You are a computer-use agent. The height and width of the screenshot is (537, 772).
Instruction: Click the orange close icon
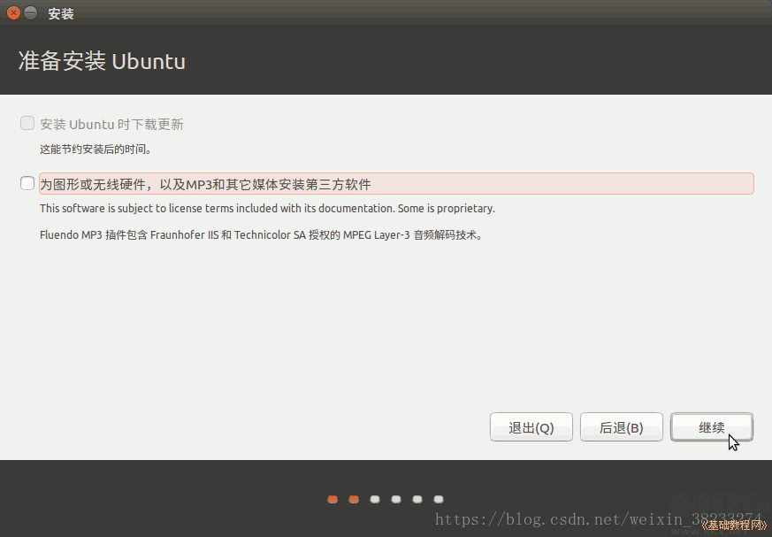coord(11,13)
